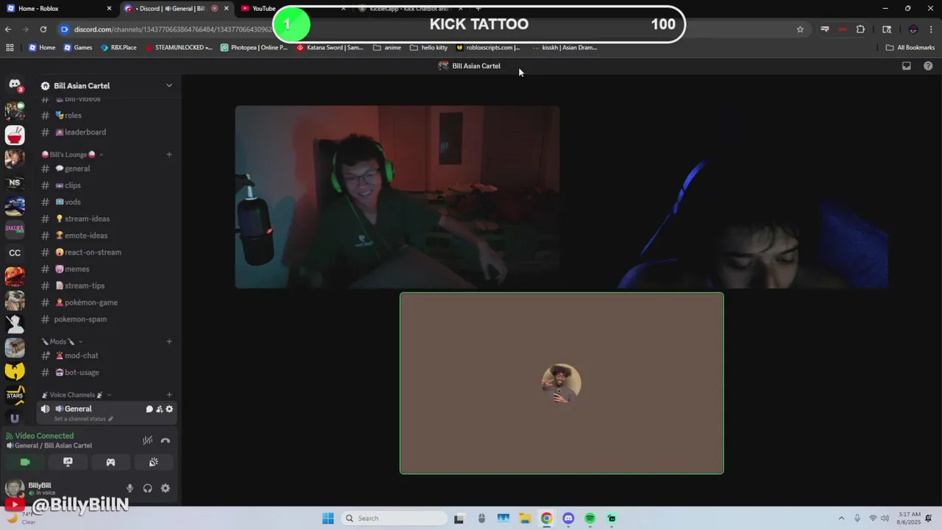The height and width of the screenshot is (530, 942).
Task: Click the Windows taskbar search box
Action: tap(394, 518)
